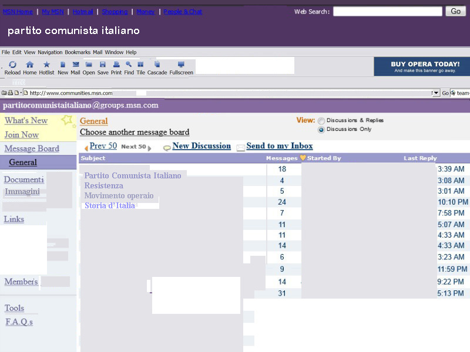Open the Message Board sidebar link
The height and width of the screenshot is (352, 470).
click(x=32, y=148)
